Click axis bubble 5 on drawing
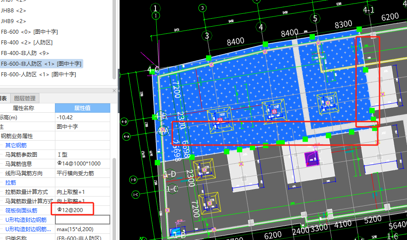The height and width of the screenshot is (240, 407). [x=315, y=18]
